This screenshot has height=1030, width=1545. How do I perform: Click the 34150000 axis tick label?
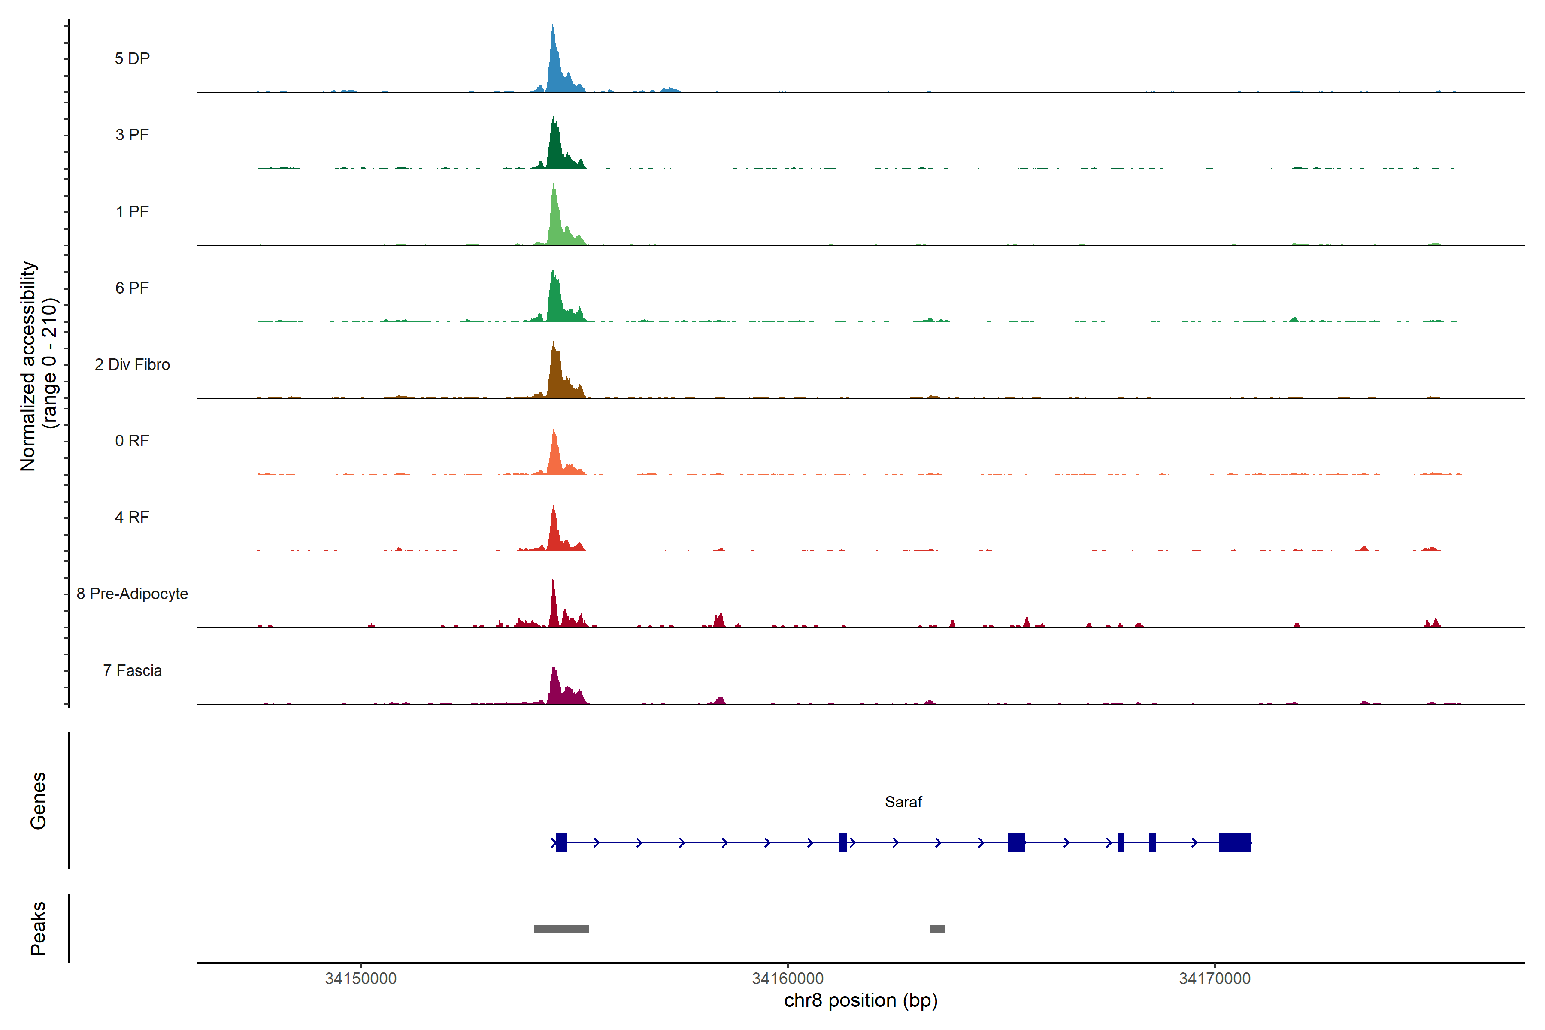click(360, 978)
